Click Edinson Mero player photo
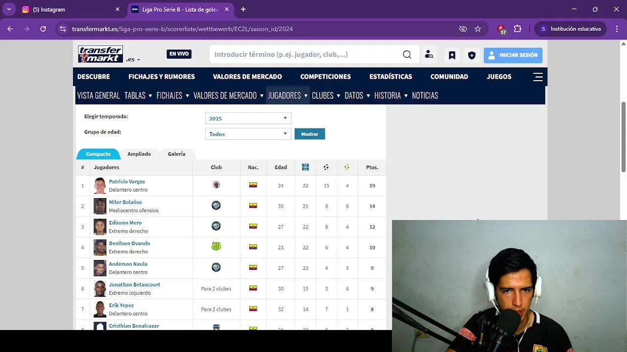 coord(100,226)
